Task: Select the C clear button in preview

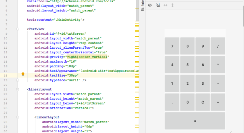Action: pyautogui.click(x=203, y=102)
